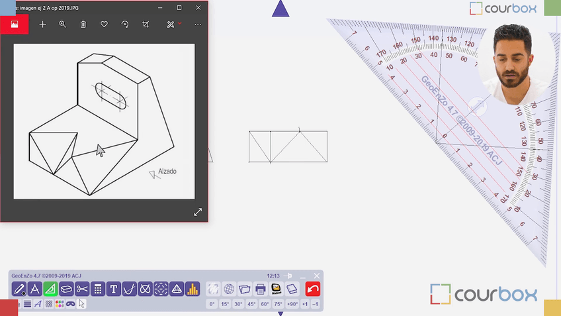Screen dimensions: 561x316
Task: Open the 3D pyramid shapes tool
Action: (x=177, y=289)
